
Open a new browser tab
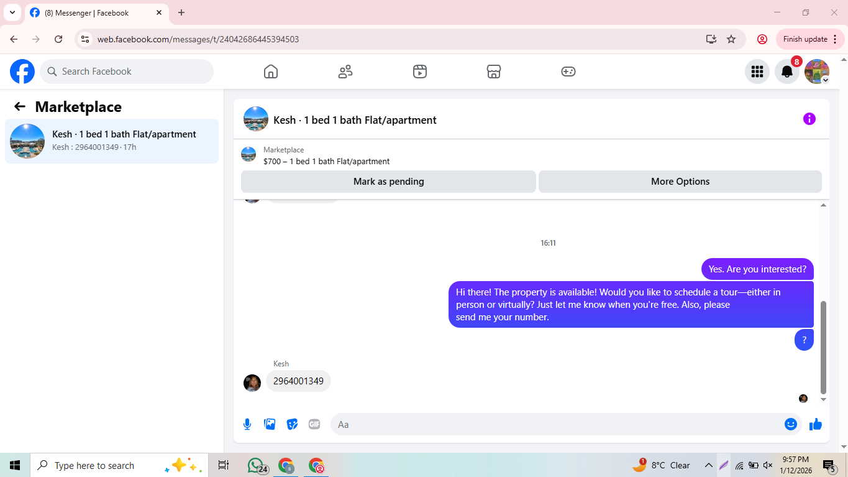(181, 12)
